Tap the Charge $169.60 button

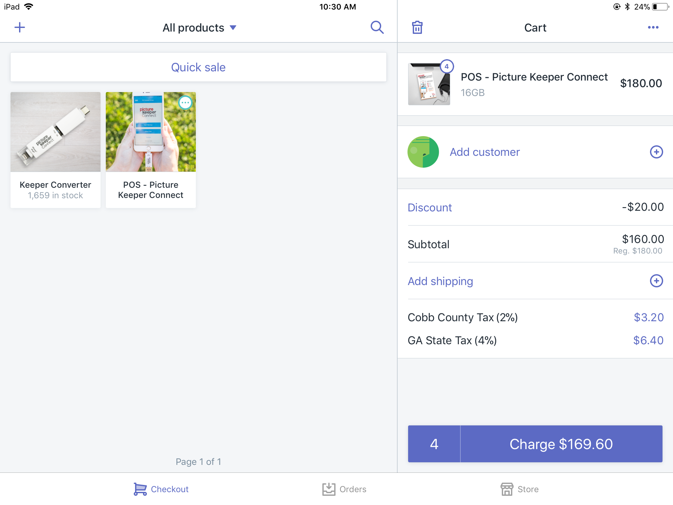(x=561, y=444)
